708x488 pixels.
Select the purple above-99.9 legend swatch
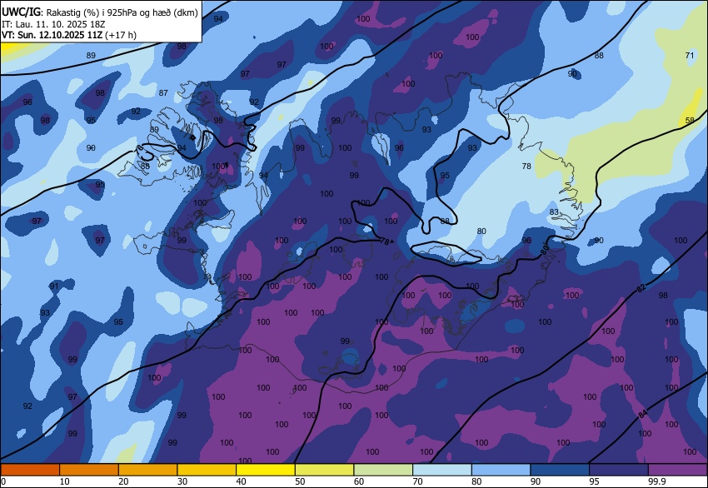677,470
